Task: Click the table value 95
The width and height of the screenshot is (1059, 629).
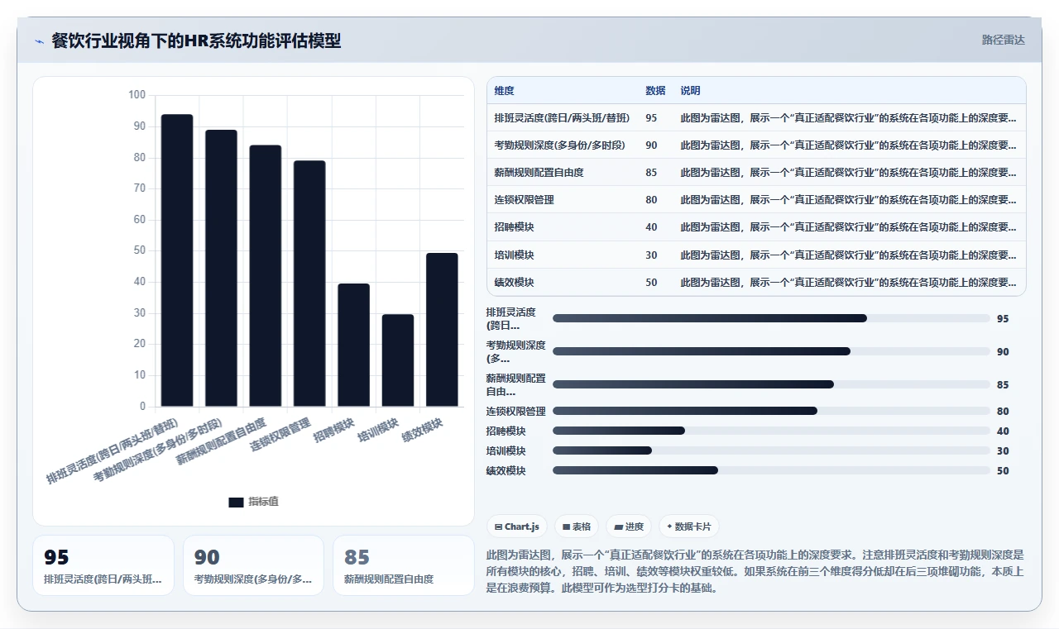Action: point(651,117)
